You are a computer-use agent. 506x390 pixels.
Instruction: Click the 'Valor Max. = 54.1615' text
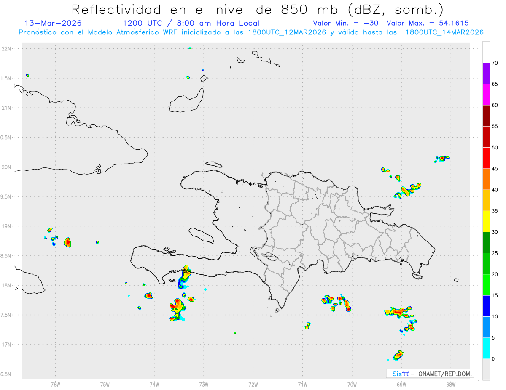pos(428,23)
